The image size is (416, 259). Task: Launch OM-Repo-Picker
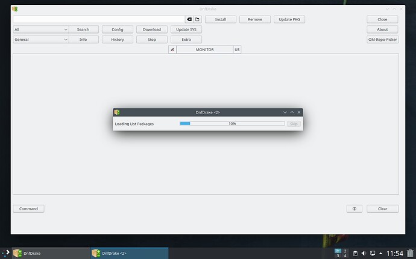pos(383,40)
